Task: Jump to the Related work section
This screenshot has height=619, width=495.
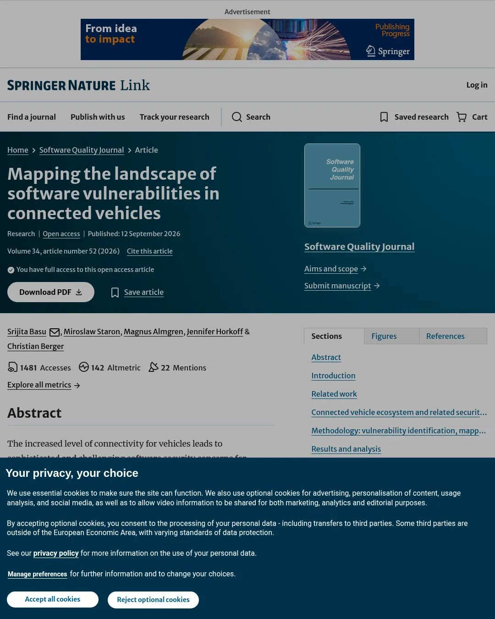Action: tap(334, 394)
